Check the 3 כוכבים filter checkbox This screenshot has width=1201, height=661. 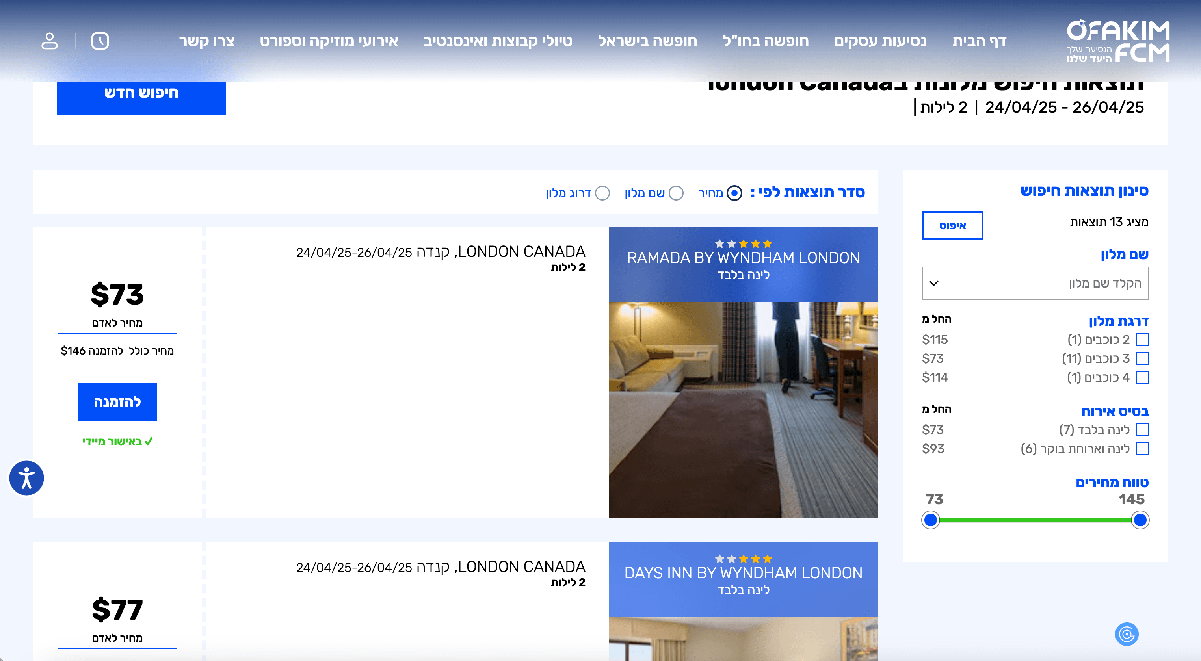coord(1142,358)
